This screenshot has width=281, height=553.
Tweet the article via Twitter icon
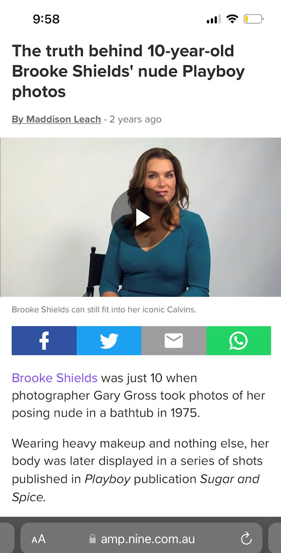click(x=109, y=341)
